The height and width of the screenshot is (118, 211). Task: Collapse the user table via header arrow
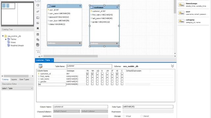tap(80, 6)
